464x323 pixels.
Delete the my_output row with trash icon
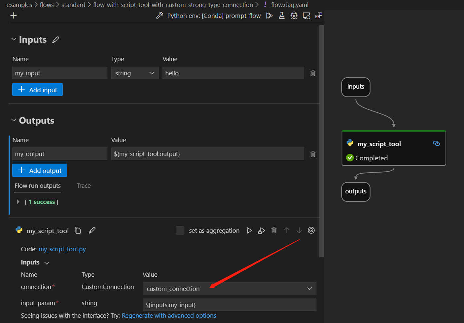click(313, 154)
